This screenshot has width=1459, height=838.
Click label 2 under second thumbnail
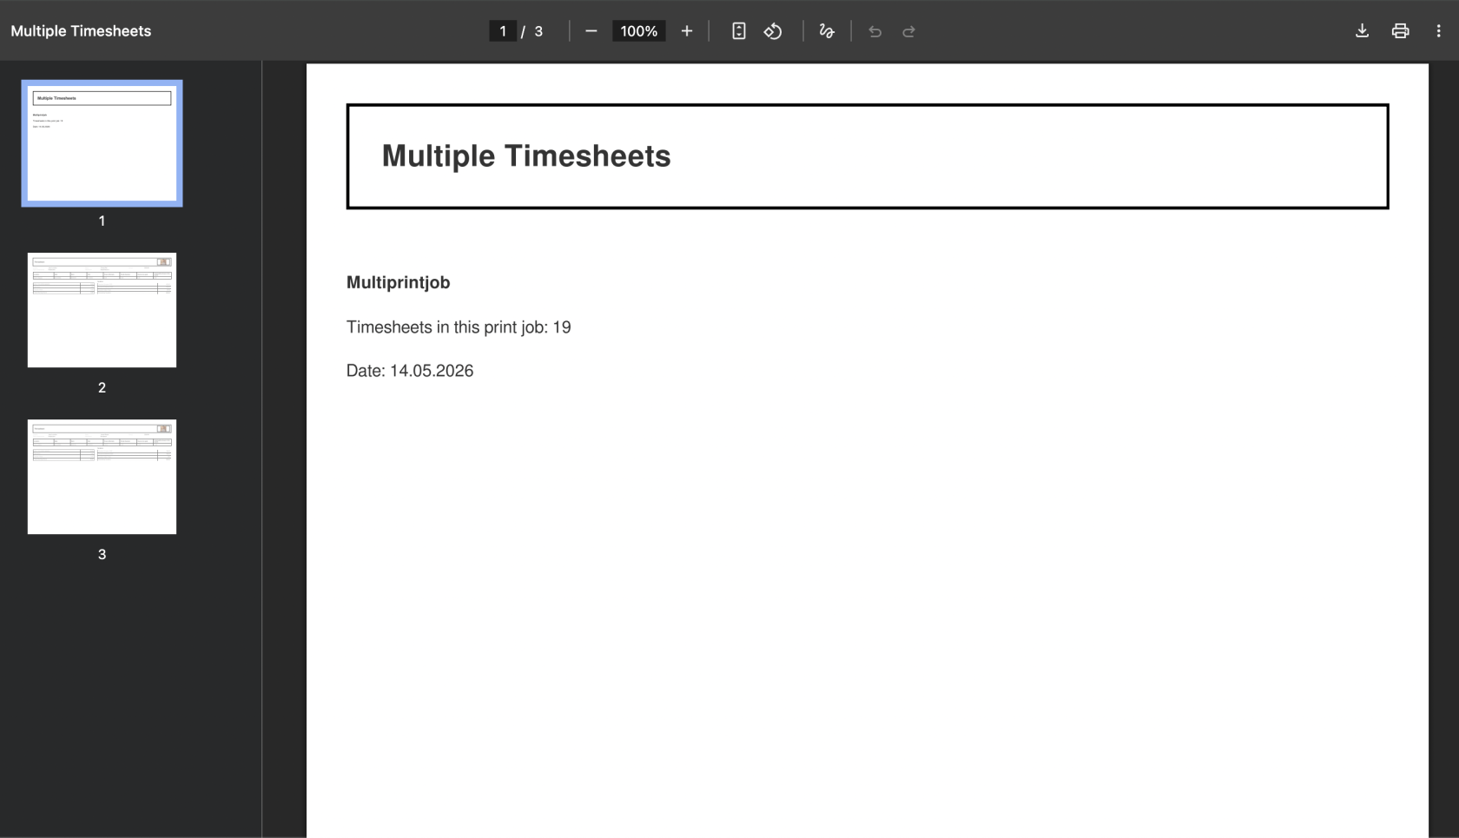pos(102,388)
